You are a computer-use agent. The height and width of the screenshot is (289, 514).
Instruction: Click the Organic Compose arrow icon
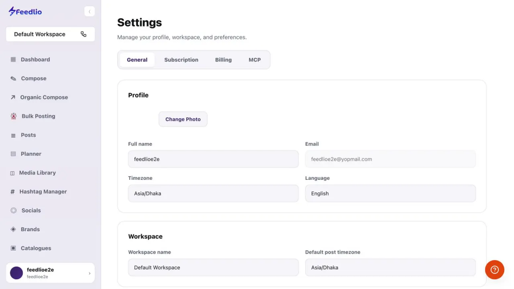pos(13,97)
